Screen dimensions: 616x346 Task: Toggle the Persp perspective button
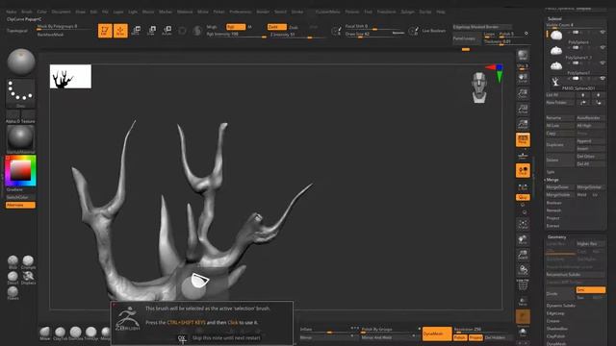point(523,140)
